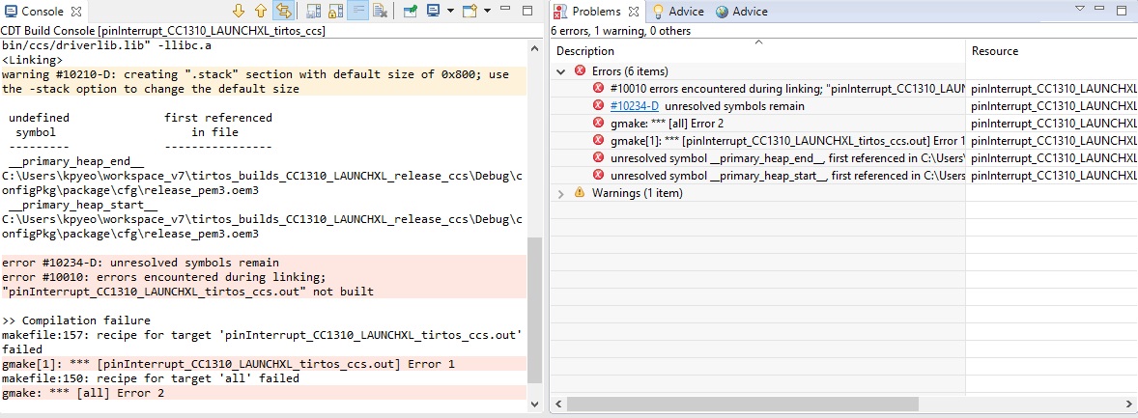This screenshot has width=1138, height=418.
Task: Jump to next error in console
Action: (238, 11)
